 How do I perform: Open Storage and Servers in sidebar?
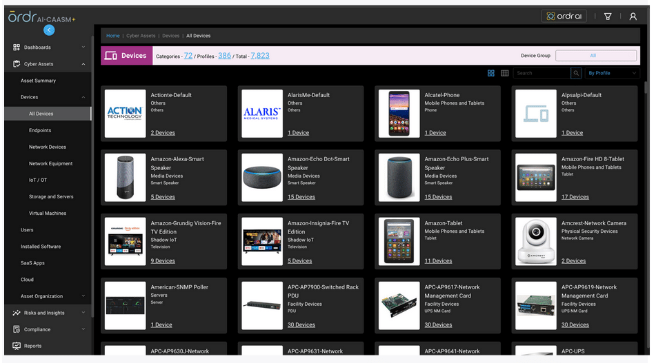pos(51,197)
